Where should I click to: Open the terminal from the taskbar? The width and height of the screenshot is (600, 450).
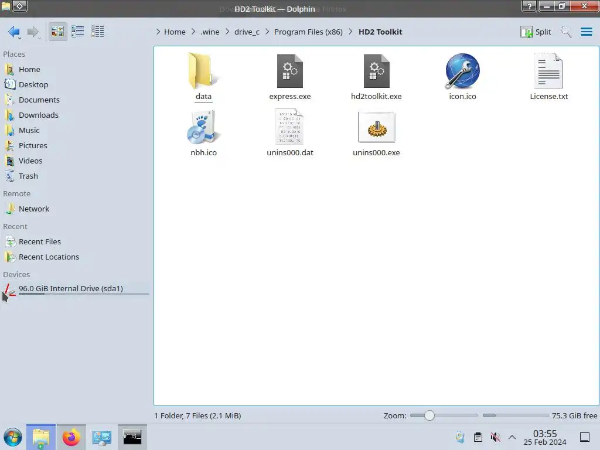pos(132,437)
